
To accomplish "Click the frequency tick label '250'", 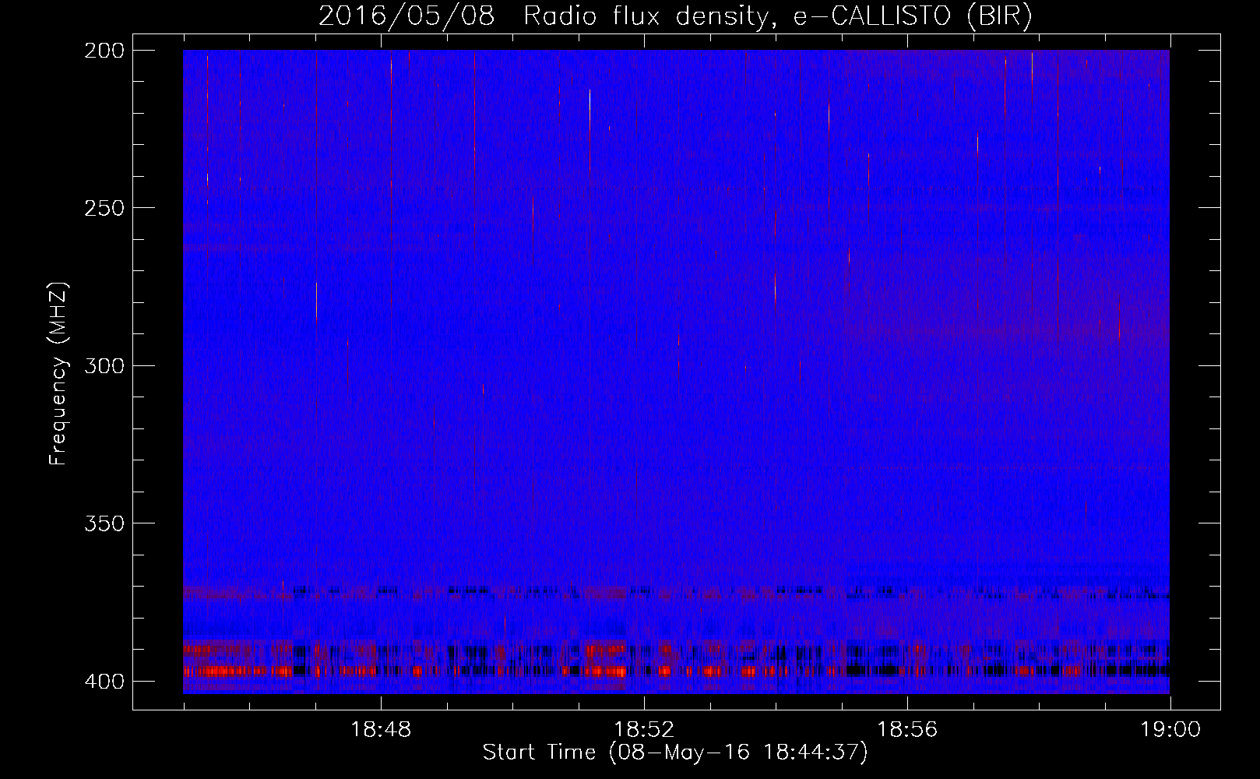I will click(x=104, y=207).
